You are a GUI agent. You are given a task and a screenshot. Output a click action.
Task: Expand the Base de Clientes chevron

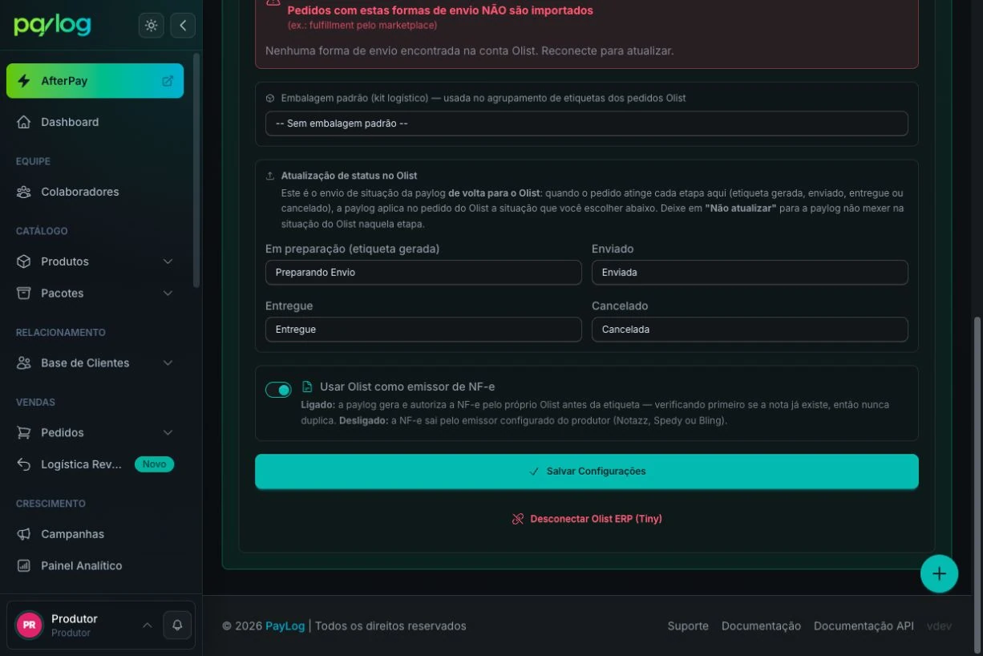pos(168,363)
